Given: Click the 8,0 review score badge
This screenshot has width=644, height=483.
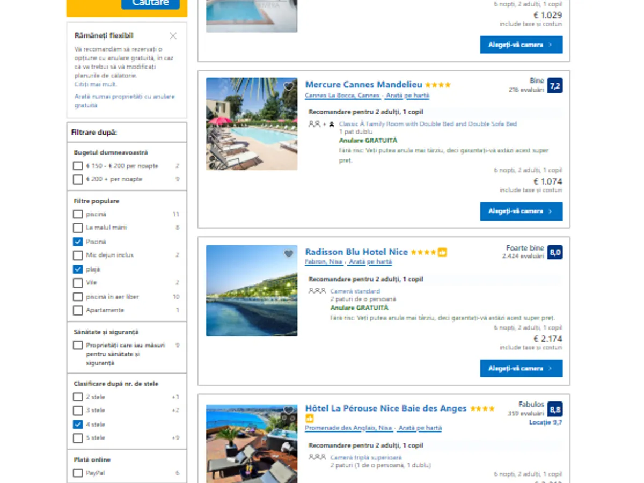Looking at the screenshot, I should click(x=555, y=252).
